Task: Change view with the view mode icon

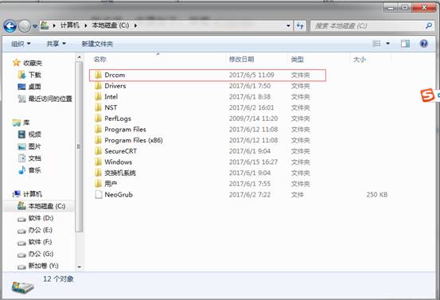Action: coord(376,43)
